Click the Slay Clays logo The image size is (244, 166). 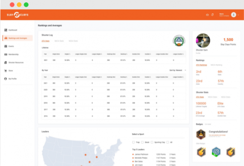tap(18, 15)
